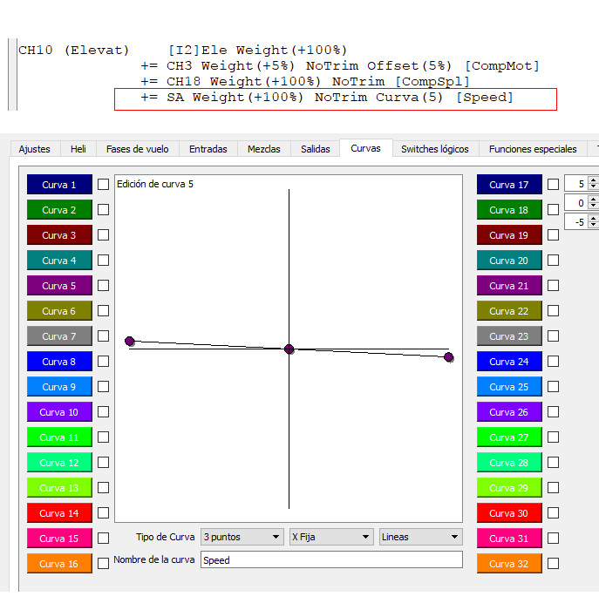Enable the checkbox next to Curva 1
The width and height of the screenshot is (599, 610).
click(103, 185)
